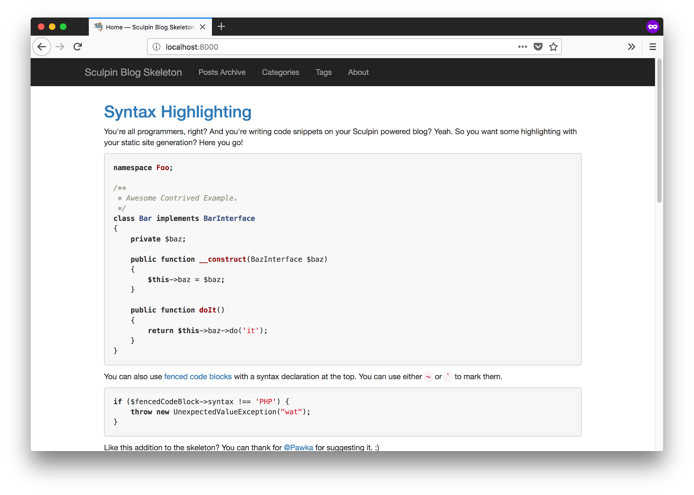This screenshot has height=495, width=694.
Task: Open the site information icon in address bar
Action: pos(156,47)
